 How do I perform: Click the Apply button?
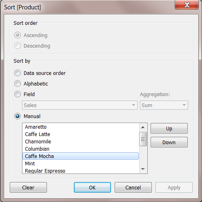(x=174, y=187)
